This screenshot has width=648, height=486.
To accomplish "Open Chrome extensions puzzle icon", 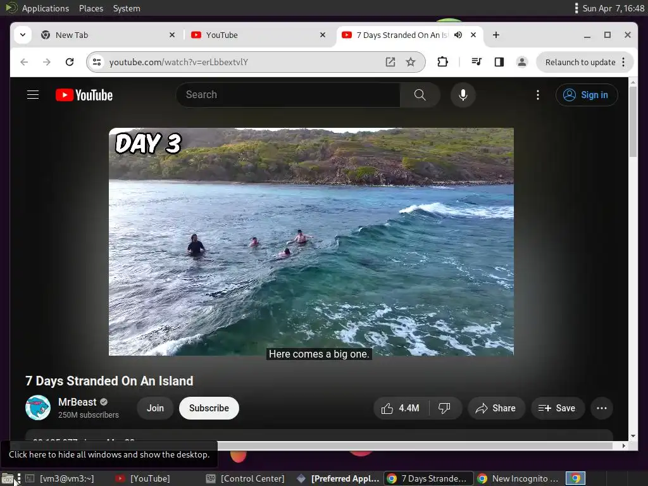I will point(442,62).
